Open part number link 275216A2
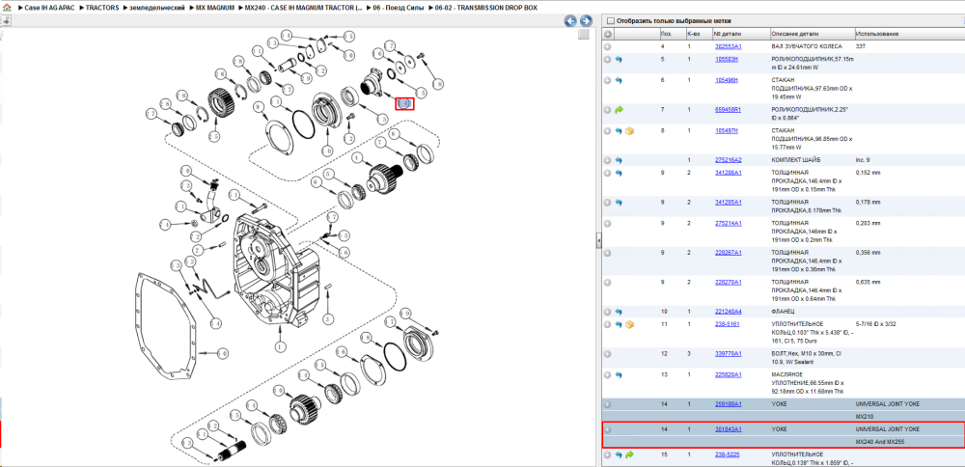The width and height of the screenshot is (965, 467). coord(728,160)
